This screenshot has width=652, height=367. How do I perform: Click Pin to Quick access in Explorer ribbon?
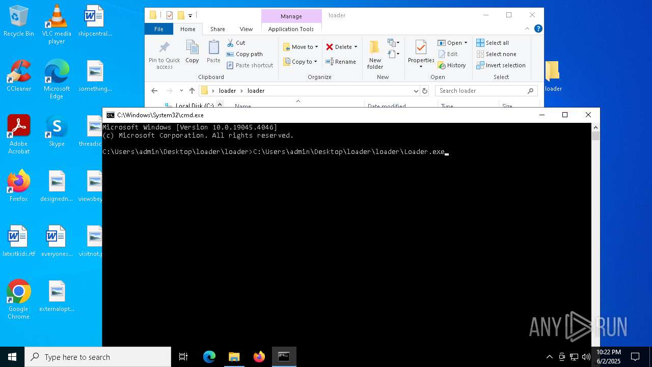click(x=164, y=55)
